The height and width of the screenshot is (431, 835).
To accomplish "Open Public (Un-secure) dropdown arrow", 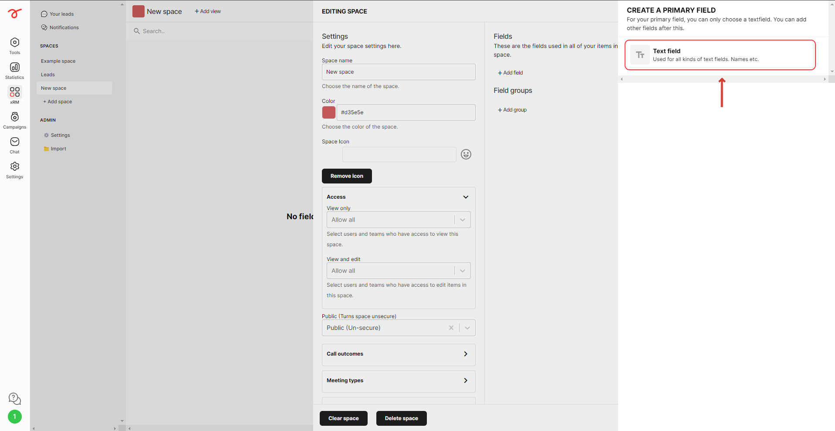I will pyautogui.click(x=467, y=328).
